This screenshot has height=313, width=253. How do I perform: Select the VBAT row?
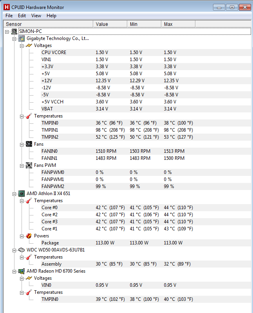[x=146, y=109]
